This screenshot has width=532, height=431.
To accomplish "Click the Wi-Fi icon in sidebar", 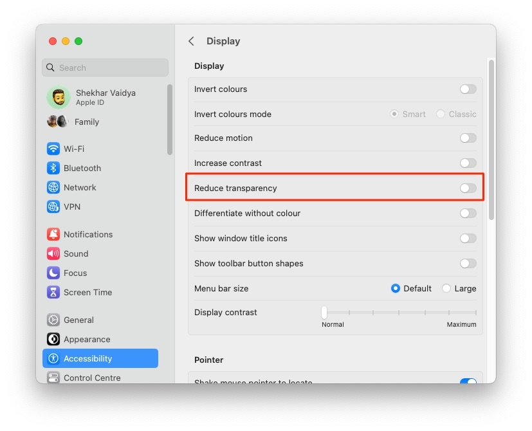I will (53, 149).
